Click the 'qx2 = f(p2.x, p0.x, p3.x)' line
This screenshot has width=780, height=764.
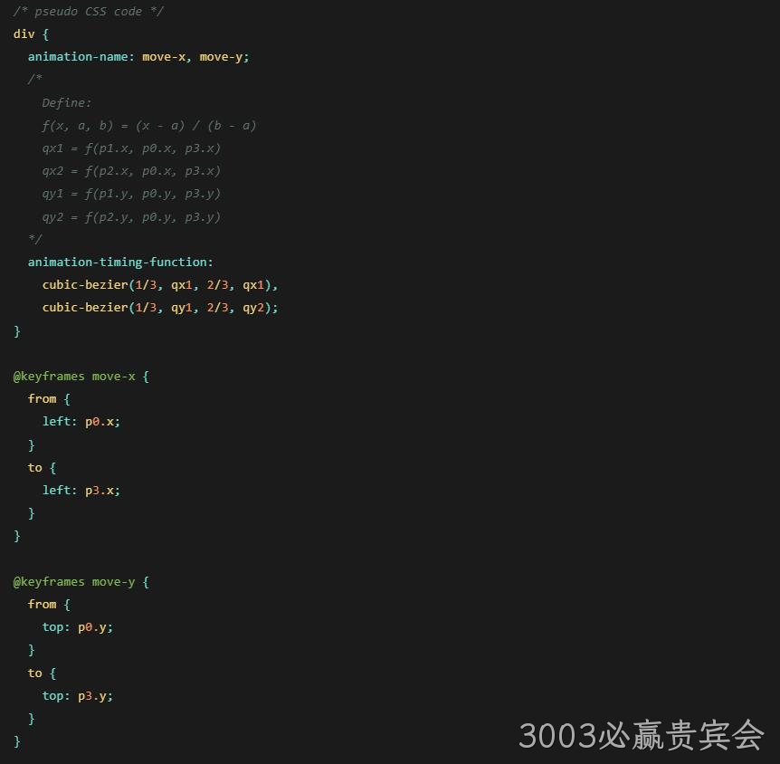point(131,171)
